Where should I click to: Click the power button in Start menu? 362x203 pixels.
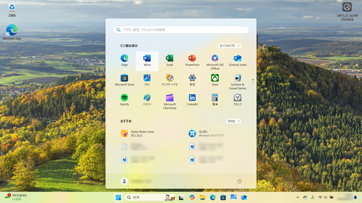click(x=239, y=181)
